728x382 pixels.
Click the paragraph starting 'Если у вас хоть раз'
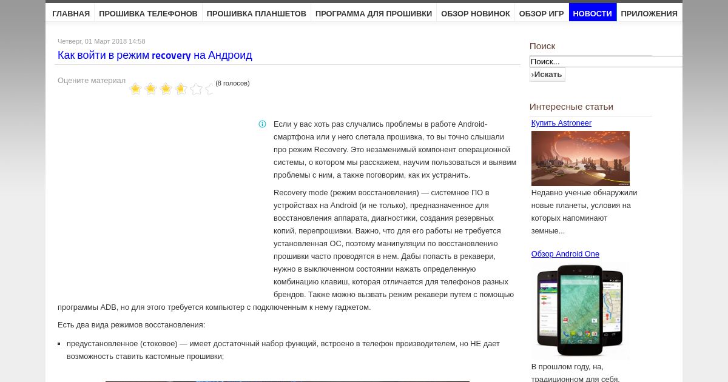(x=395, y=150)
